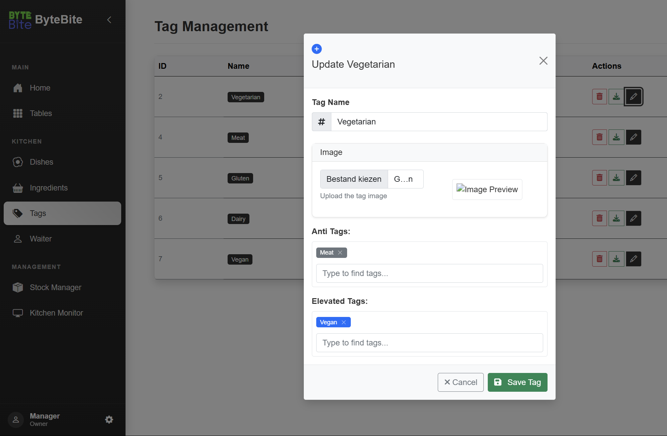This screenshot has width=667, height=436.
Task: Delete the Meat tag row
Action: [599, 137]
